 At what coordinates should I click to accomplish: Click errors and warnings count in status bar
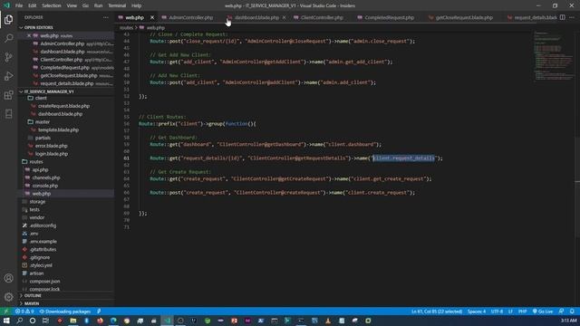tap(24, 312)
